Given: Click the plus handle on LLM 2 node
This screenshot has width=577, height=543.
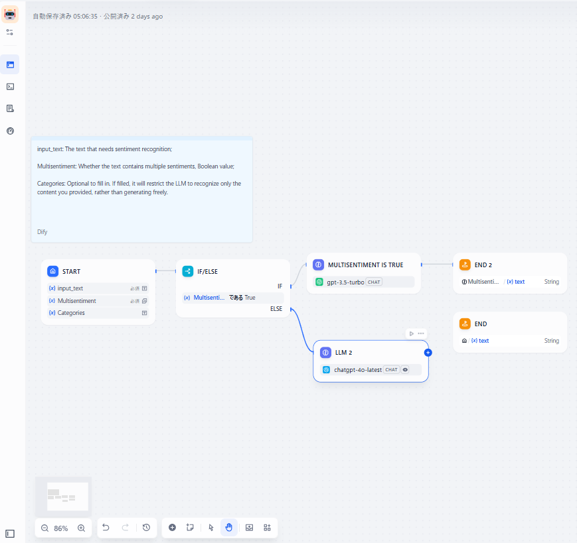Looking at the screenshot, I should (x=428, y=353).
